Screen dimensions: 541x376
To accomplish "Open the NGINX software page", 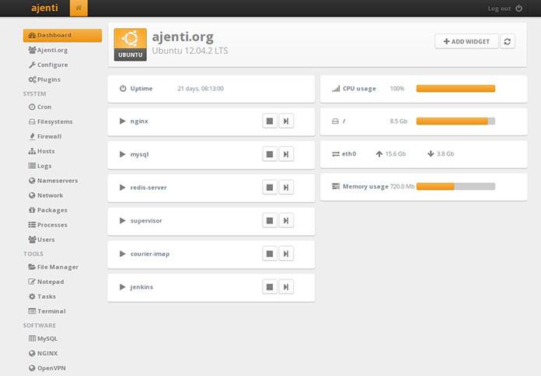I will point(43,353).
